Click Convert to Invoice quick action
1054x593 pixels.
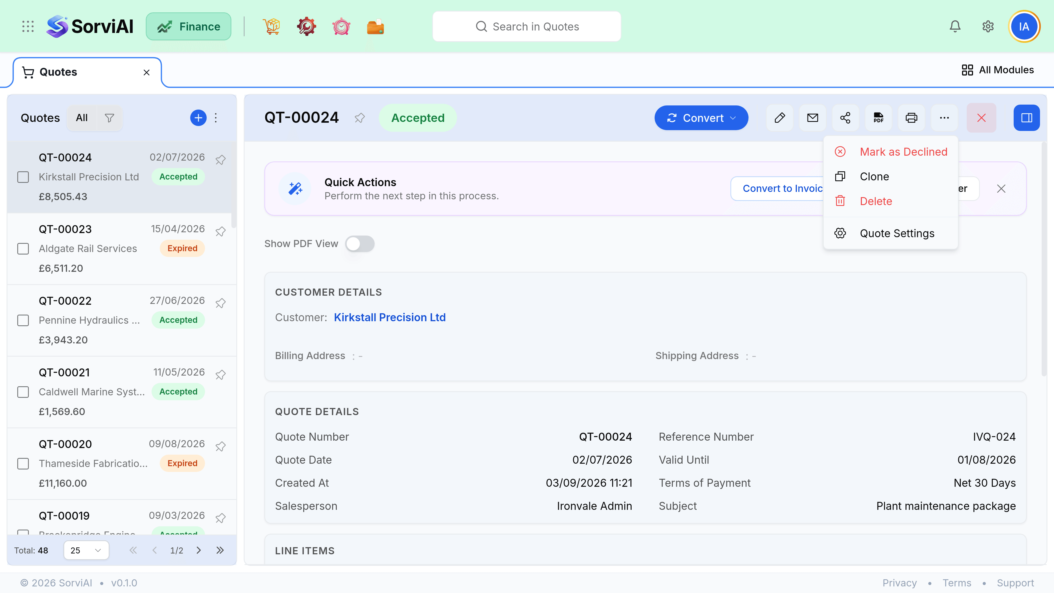coord(777,189)
